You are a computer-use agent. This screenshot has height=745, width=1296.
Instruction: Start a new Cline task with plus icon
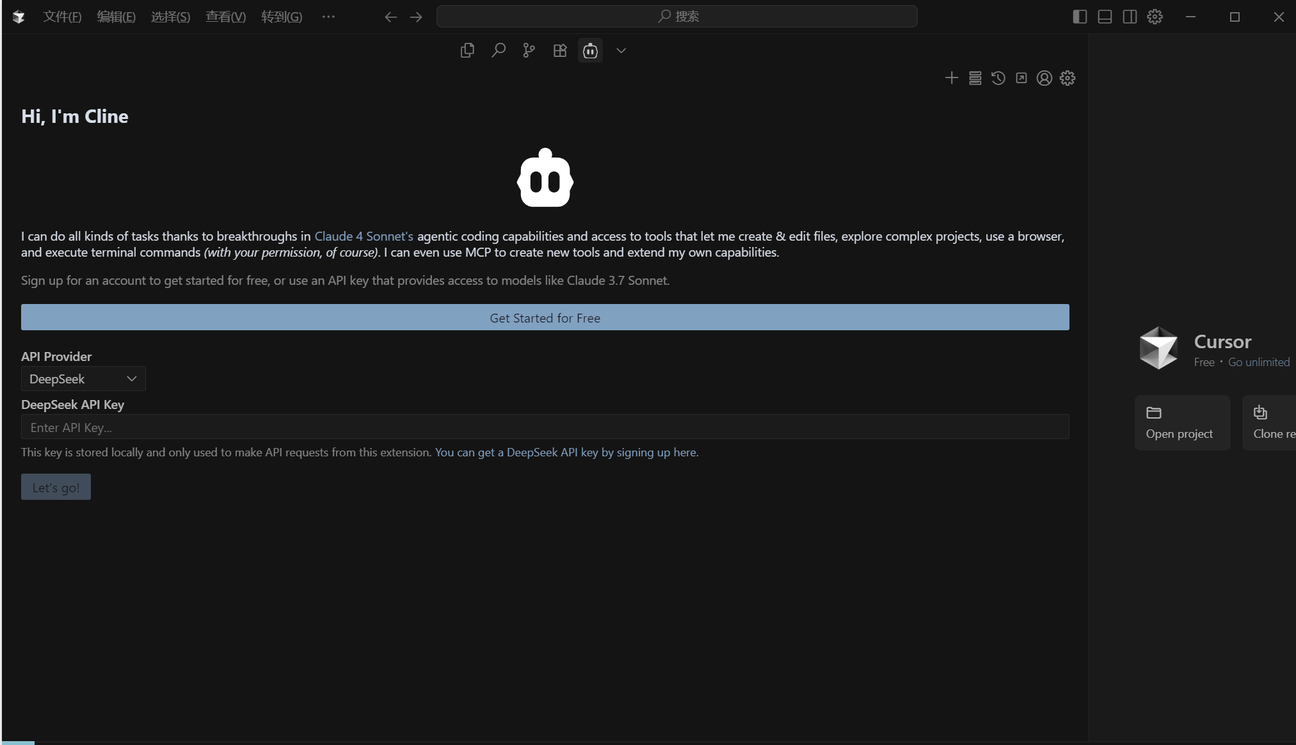click(x=952, y=78)
